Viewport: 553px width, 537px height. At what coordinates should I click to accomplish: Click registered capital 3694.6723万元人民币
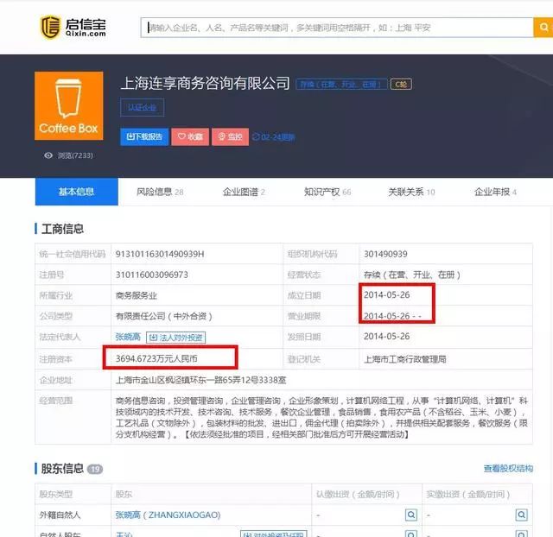coord(156,358)
